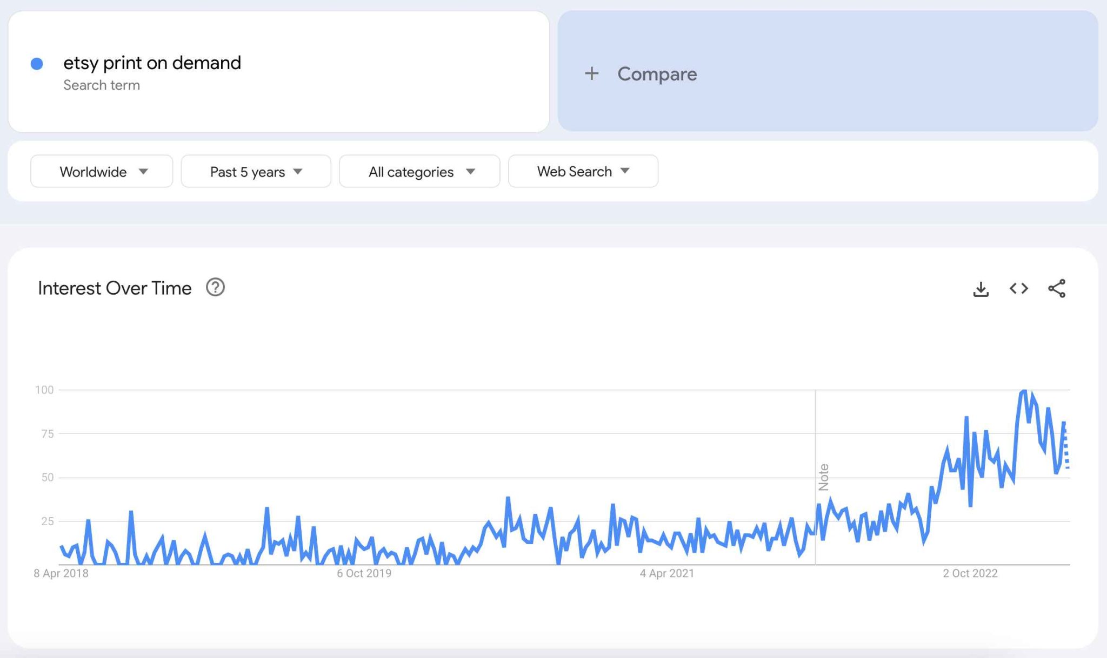Image resolution: width=1107 pixels, height=658 pixels.
Task: Click the 8 Apr 2018 axis label
Action: (x=61, y=573)
